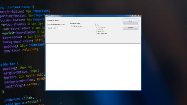Choose the Auto duration radio button
187x105 pixels.
[x=96, y=31]
